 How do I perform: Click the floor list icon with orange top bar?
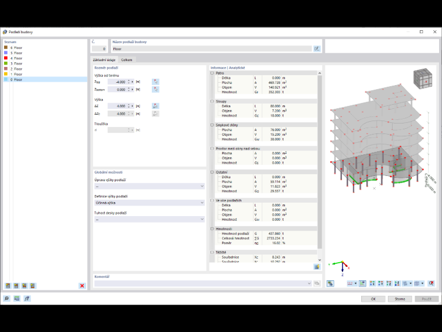pyautogui.click(x=8, y=286)
